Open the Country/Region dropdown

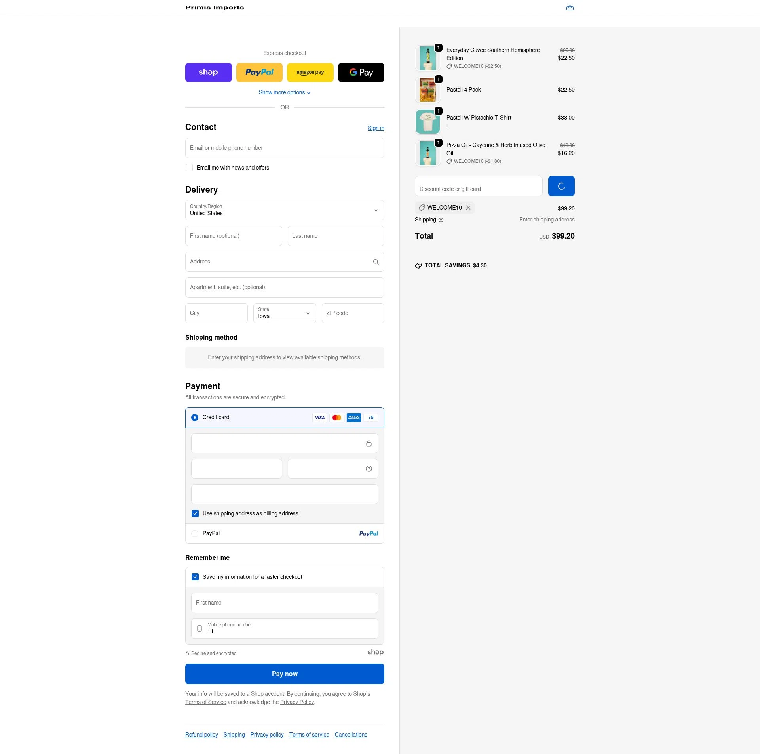pyautogui.click(x=284, y=210)
